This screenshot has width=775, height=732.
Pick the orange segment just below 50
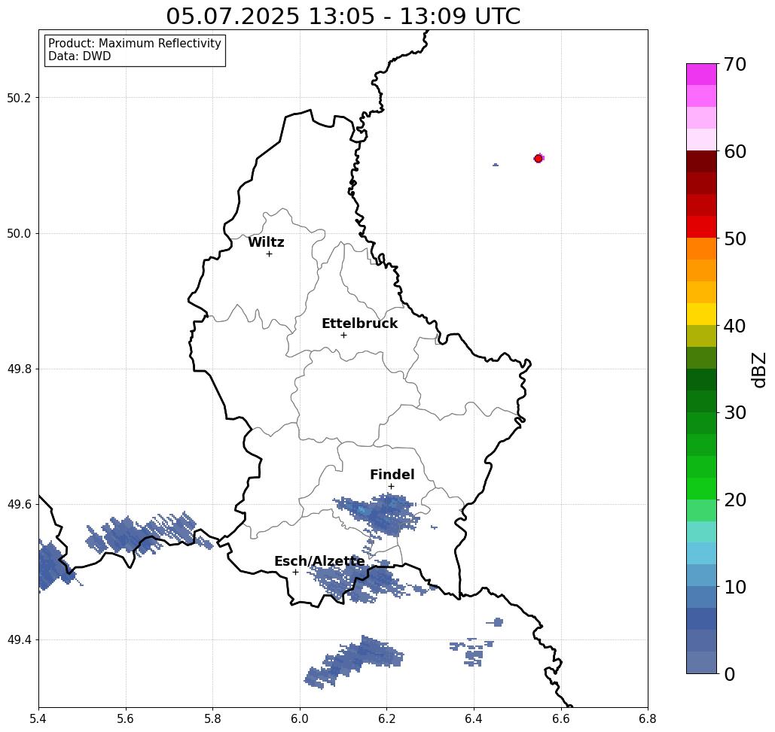pyautogui.click(x=701, y=249)
